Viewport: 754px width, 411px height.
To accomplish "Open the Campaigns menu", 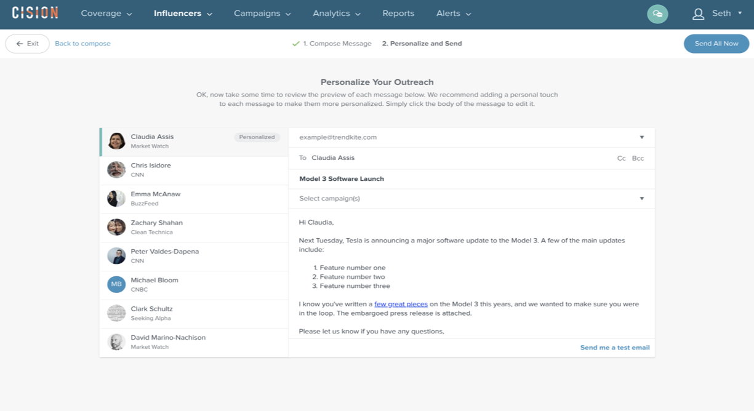I will (x=262, y=14).
